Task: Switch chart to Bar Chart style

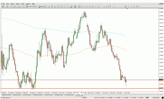Action: pyautogui.click(x=49, y=7)
